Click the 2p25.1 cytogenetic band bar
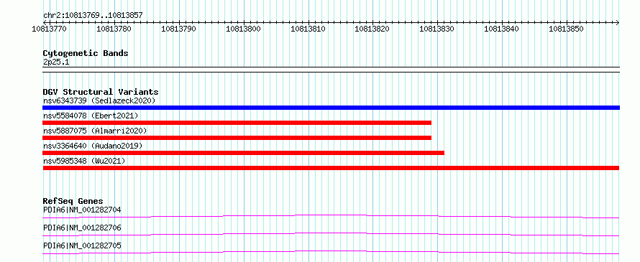Image resolution: width=640 pixels, height=262 pixels. 331,70
